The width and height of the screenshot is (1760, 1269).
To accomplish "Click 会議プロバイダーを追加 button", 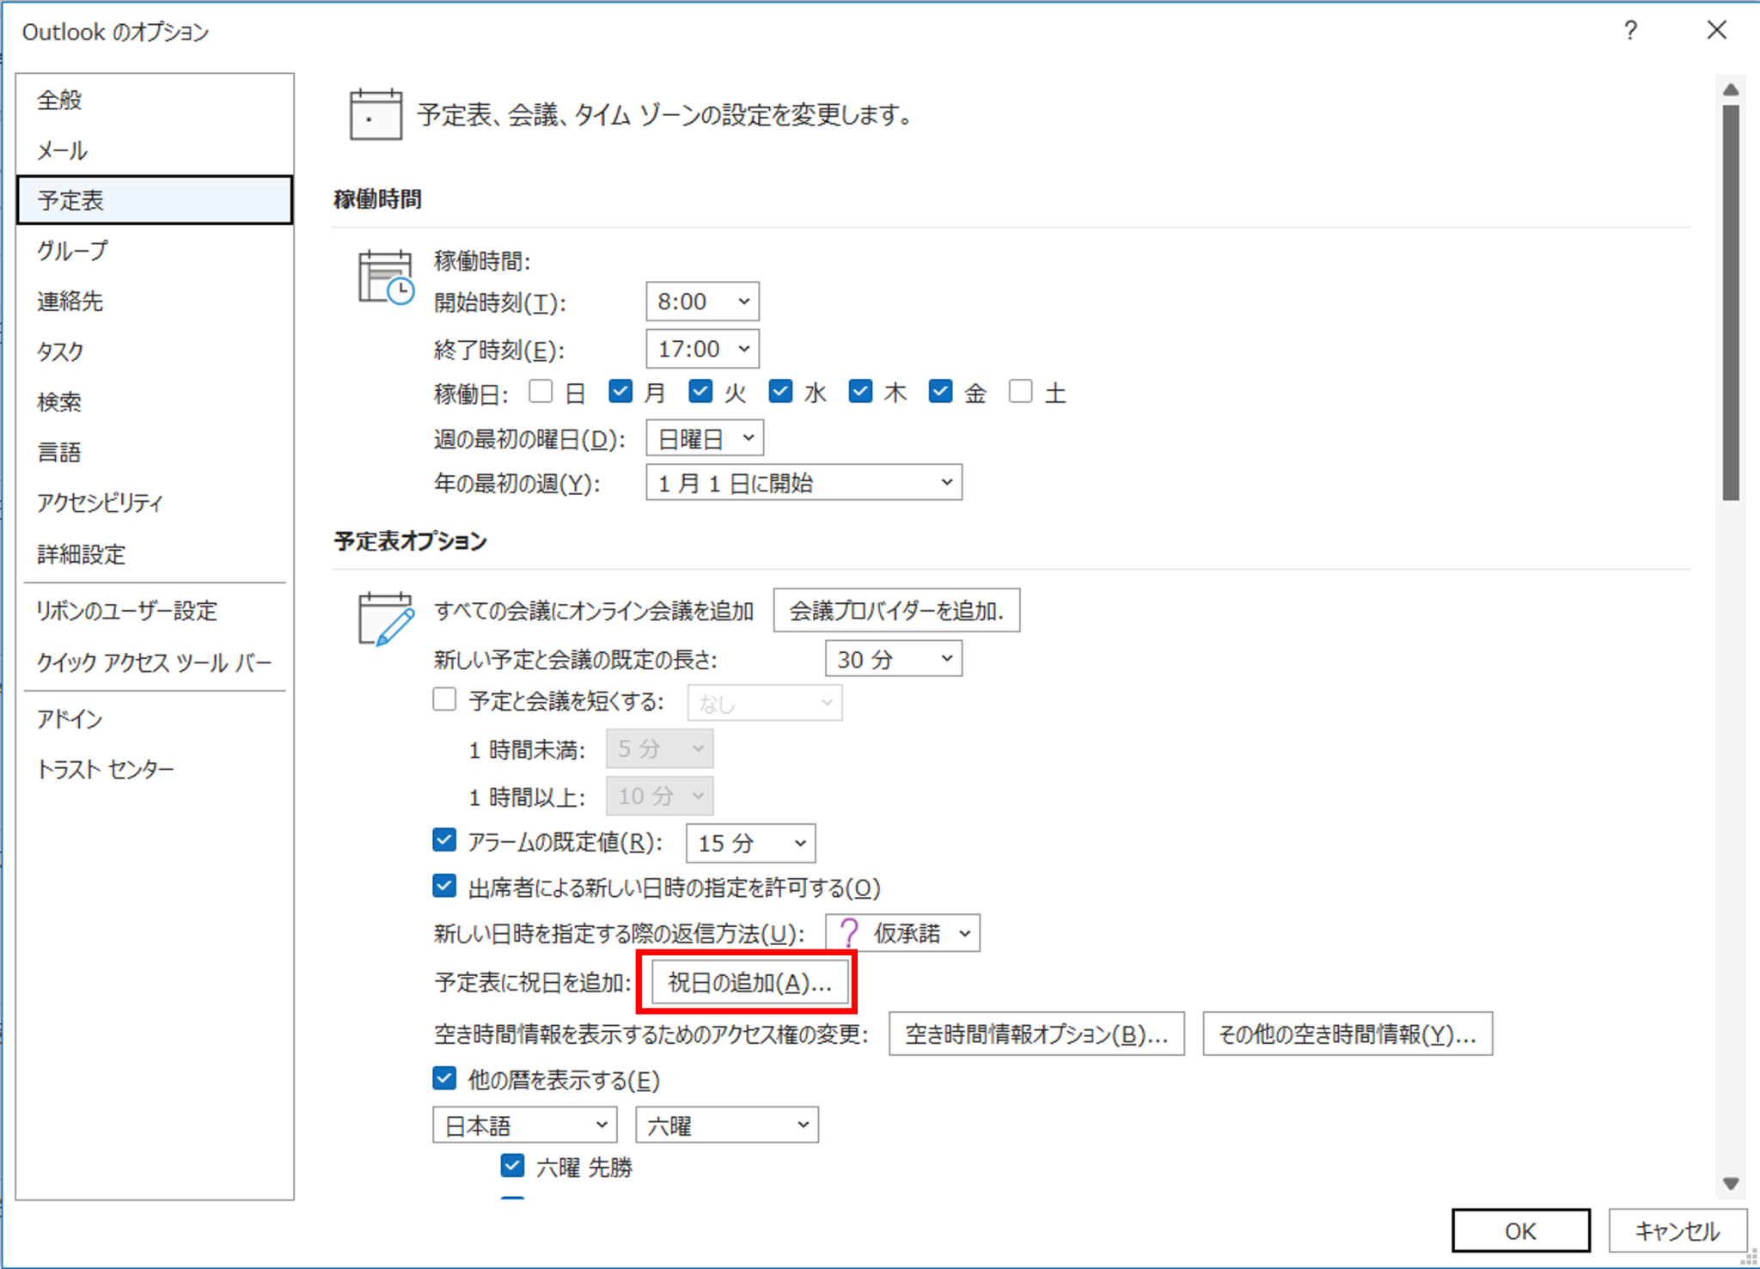I will pos(895,610).
